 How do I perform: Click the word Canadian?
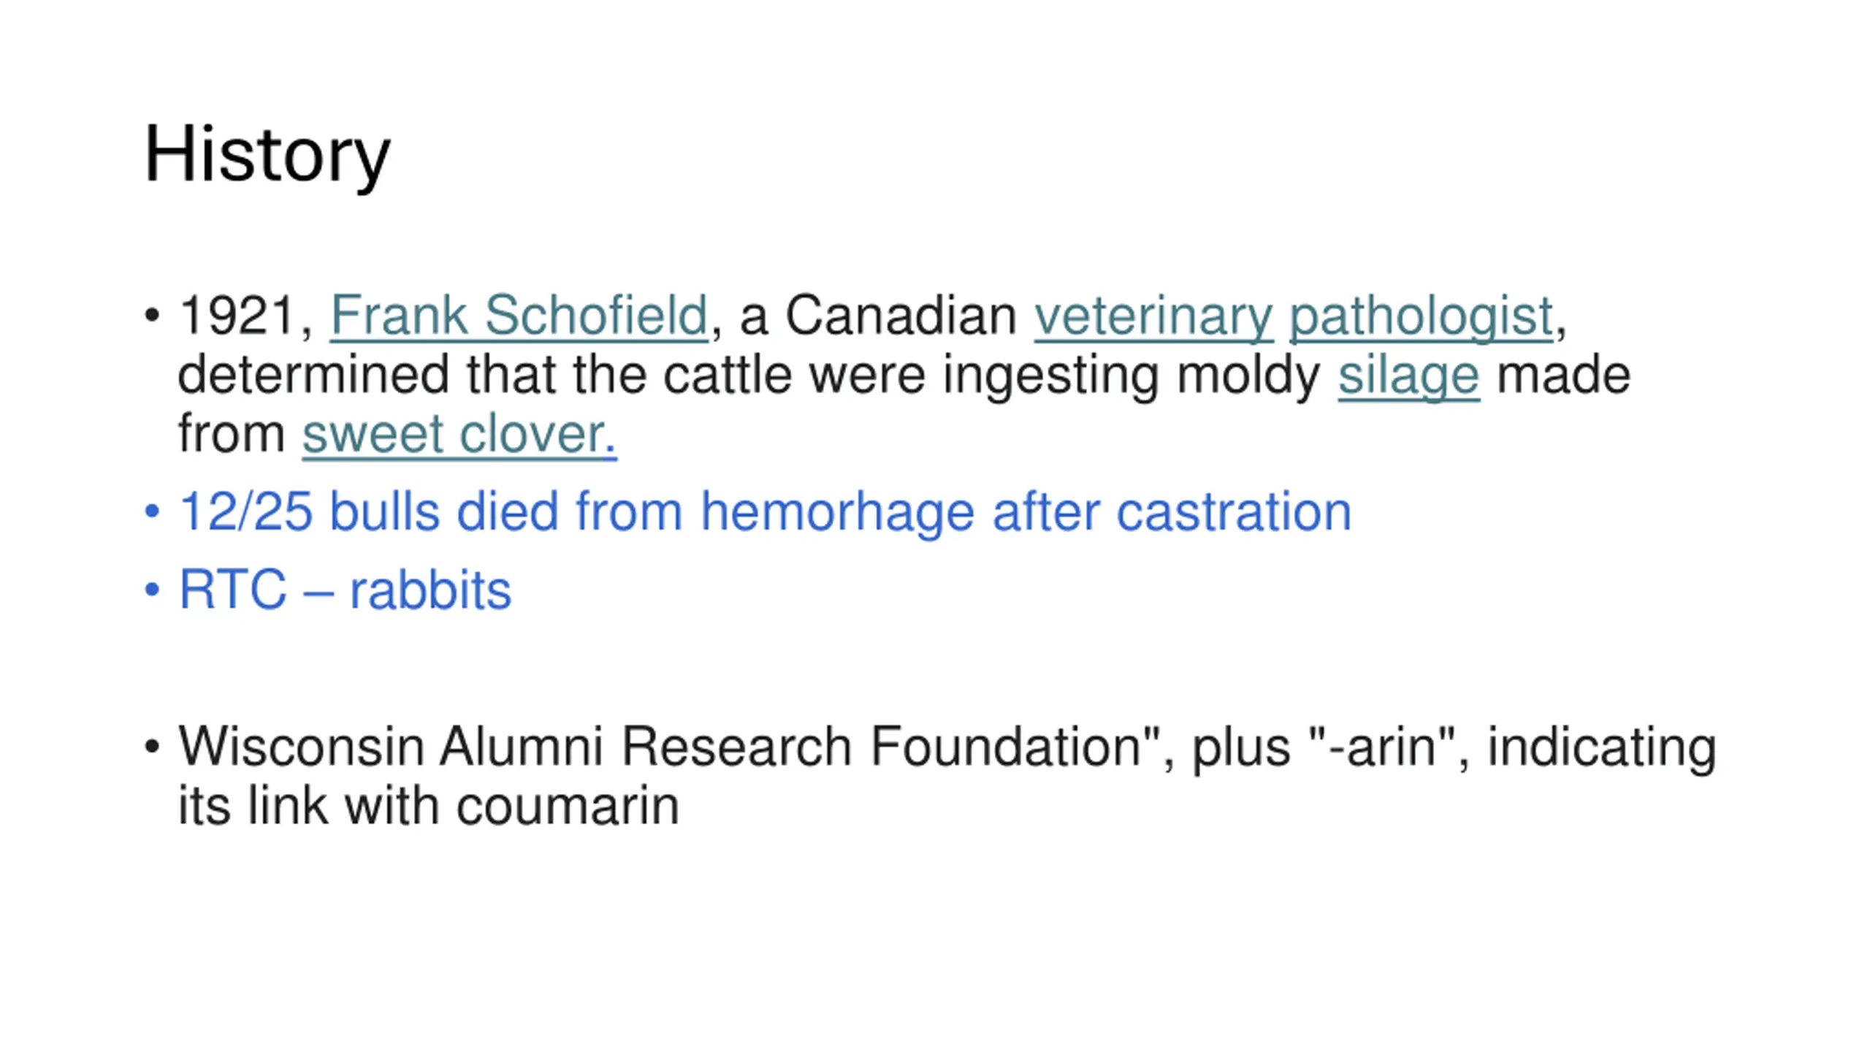901,316
